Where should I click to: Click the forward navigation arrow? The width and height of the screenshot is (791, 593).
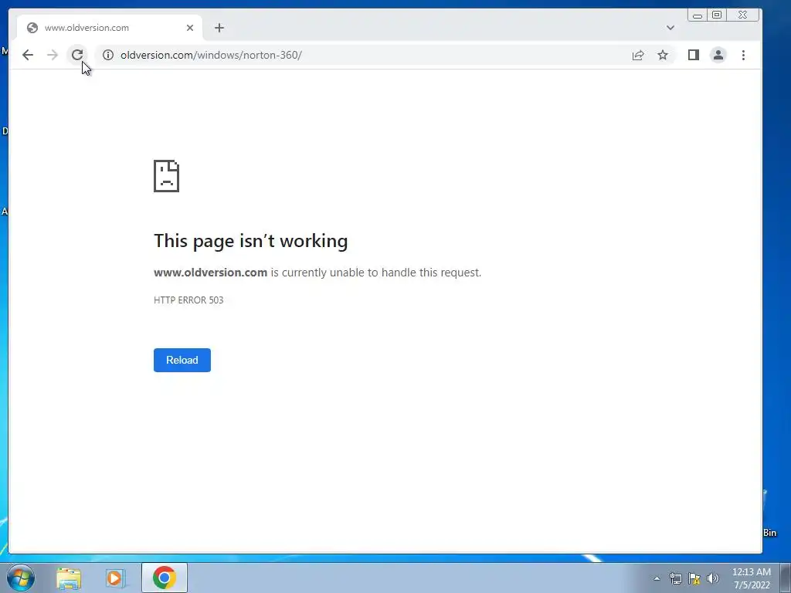pos(53,55)
